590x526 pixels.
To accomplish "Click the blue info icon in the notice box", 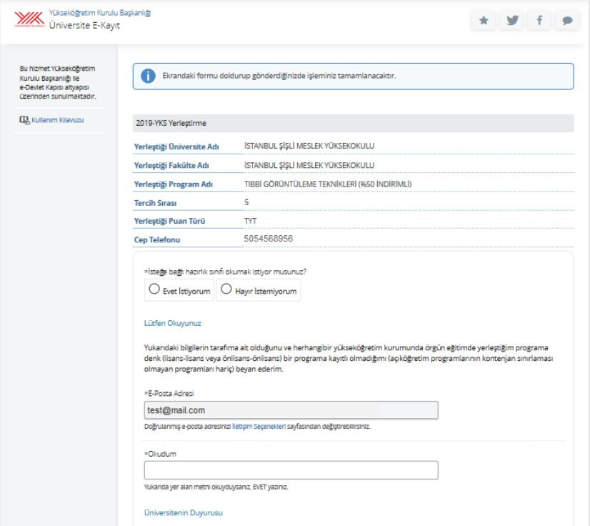I will pos(148,76).
